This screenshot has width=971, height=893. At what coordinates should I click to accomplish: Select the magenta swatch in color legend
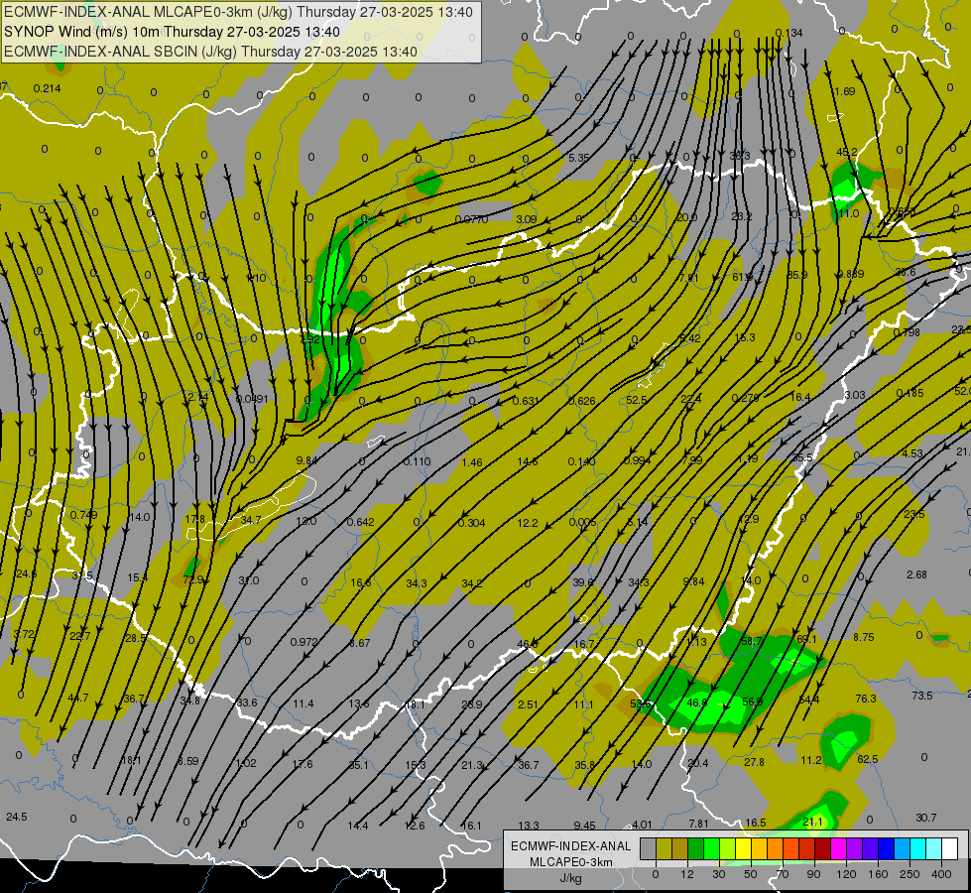[838, 848]
